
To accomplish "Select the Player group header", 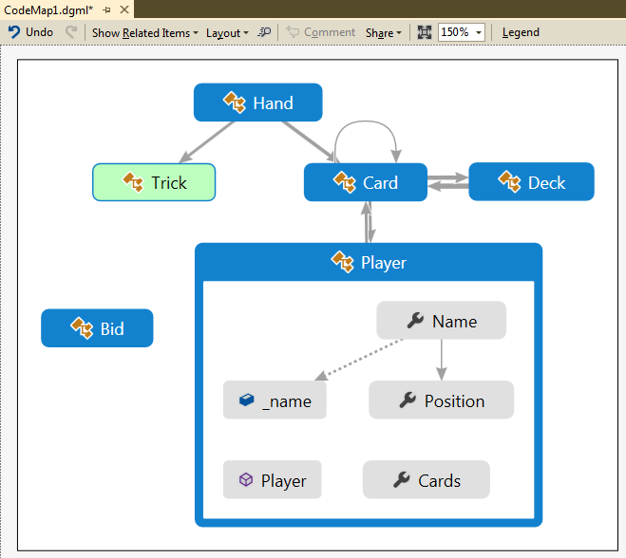I will 369,262.
